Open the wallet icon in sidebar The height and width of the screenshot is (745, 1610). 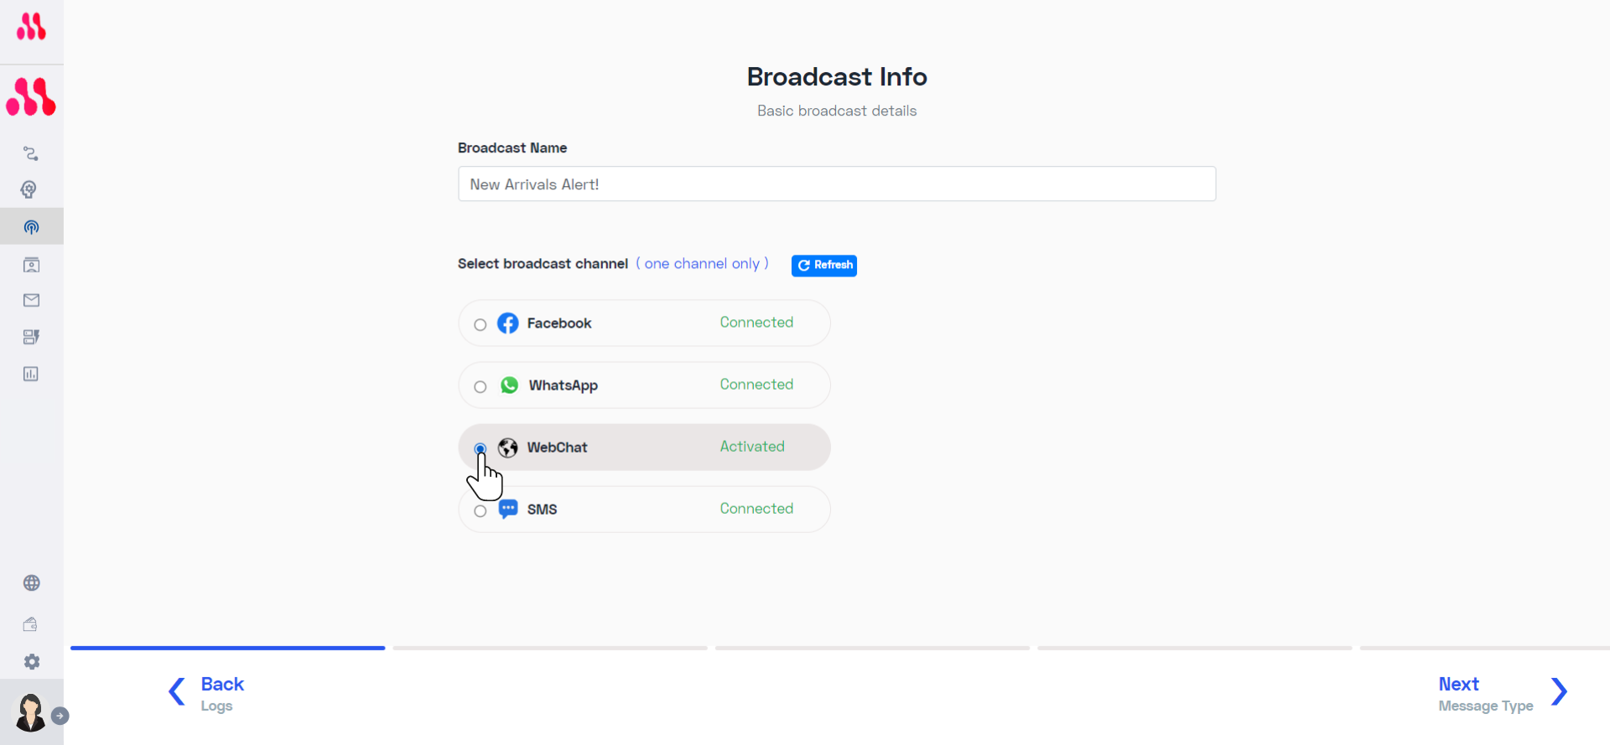30,624
